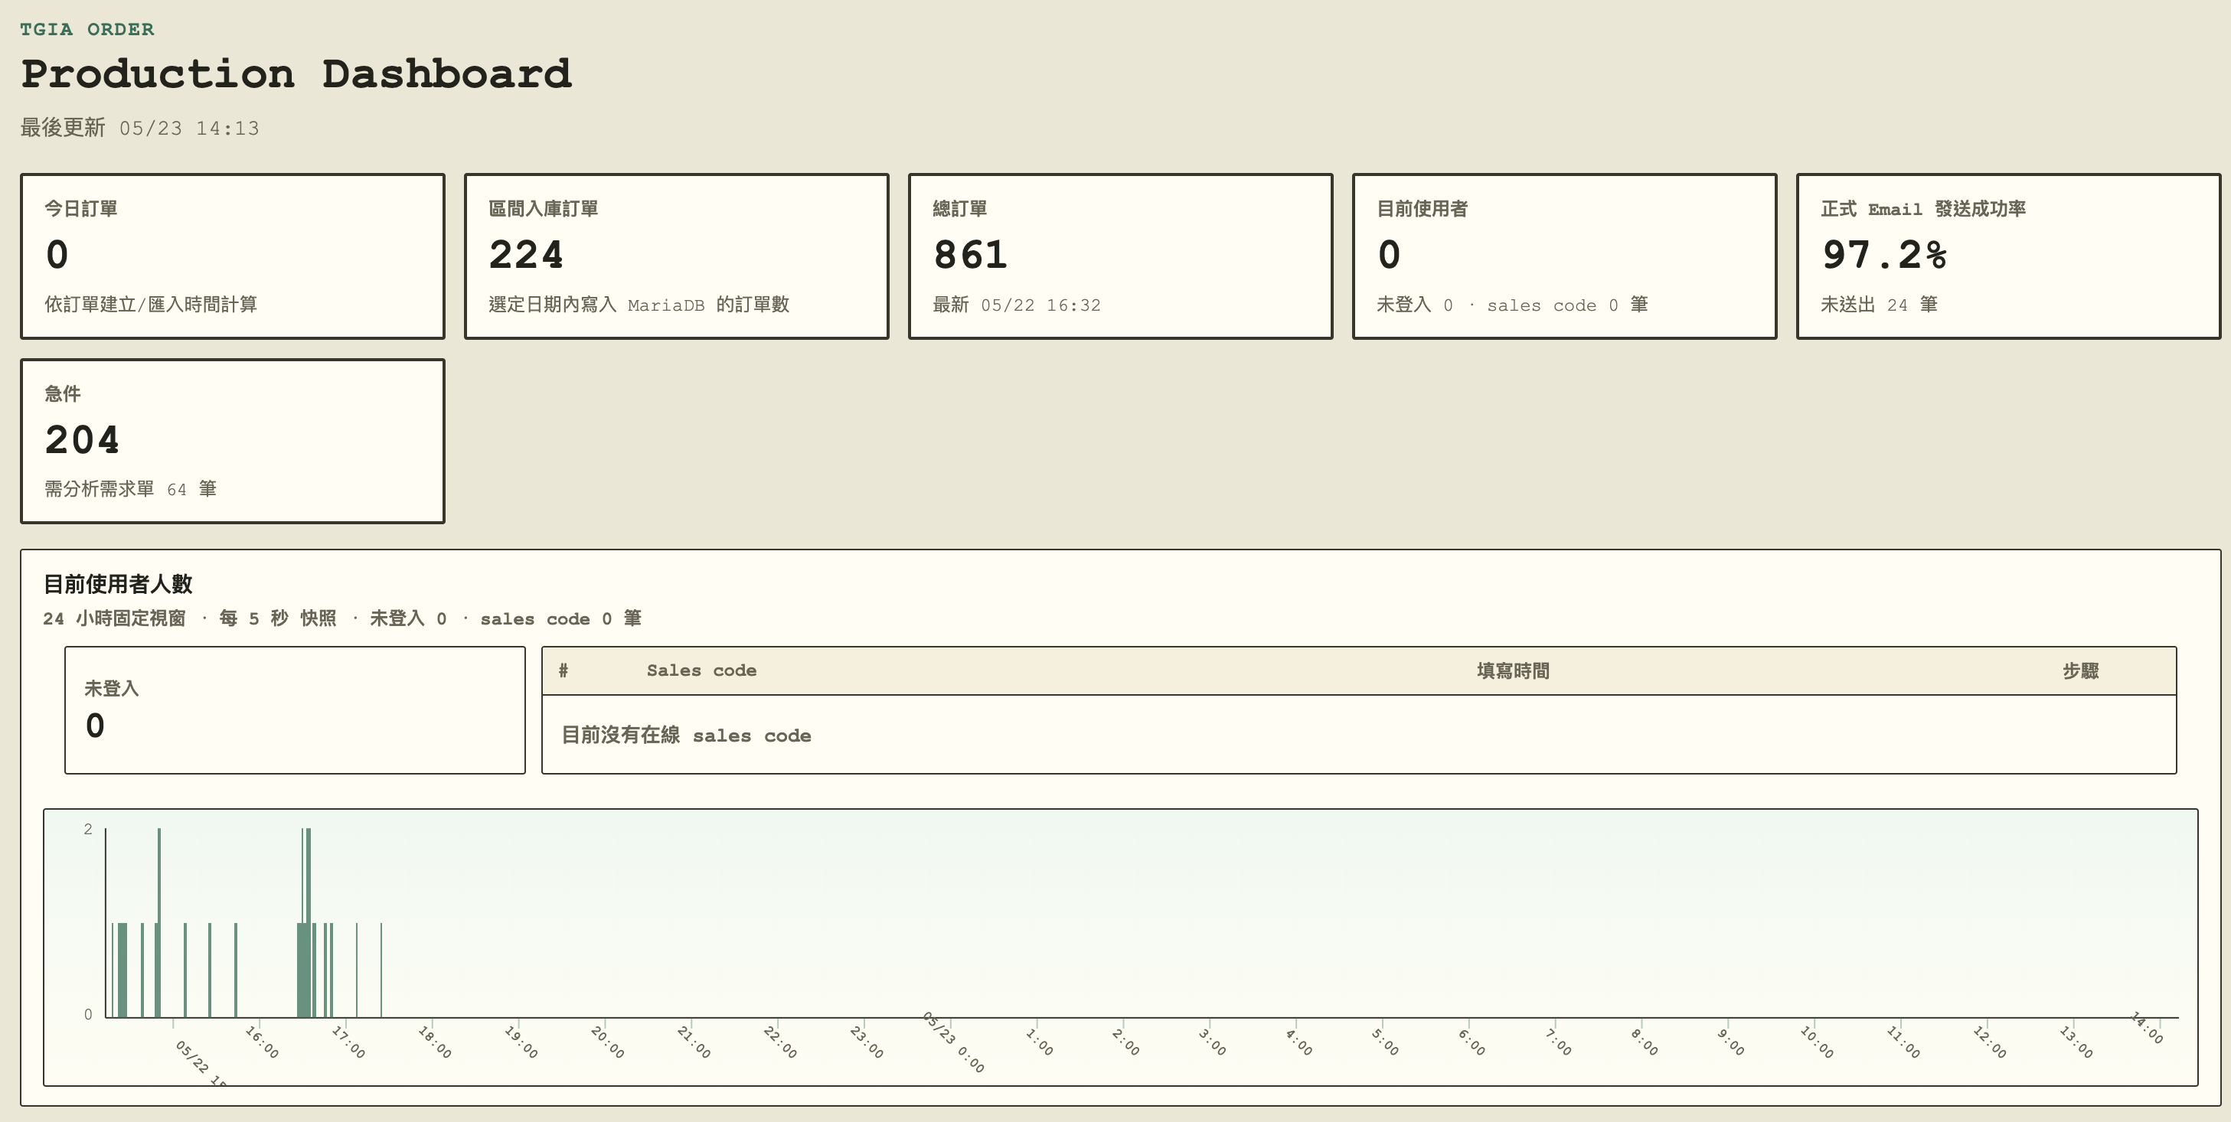Click the 區間入庫訂單 card title

(x=543, y=209)
